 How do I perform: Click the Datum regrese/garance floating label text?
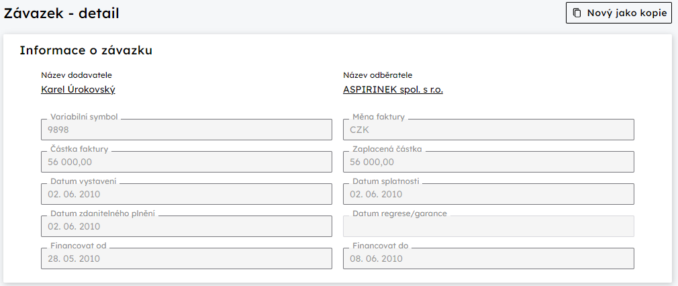point(399,213)
